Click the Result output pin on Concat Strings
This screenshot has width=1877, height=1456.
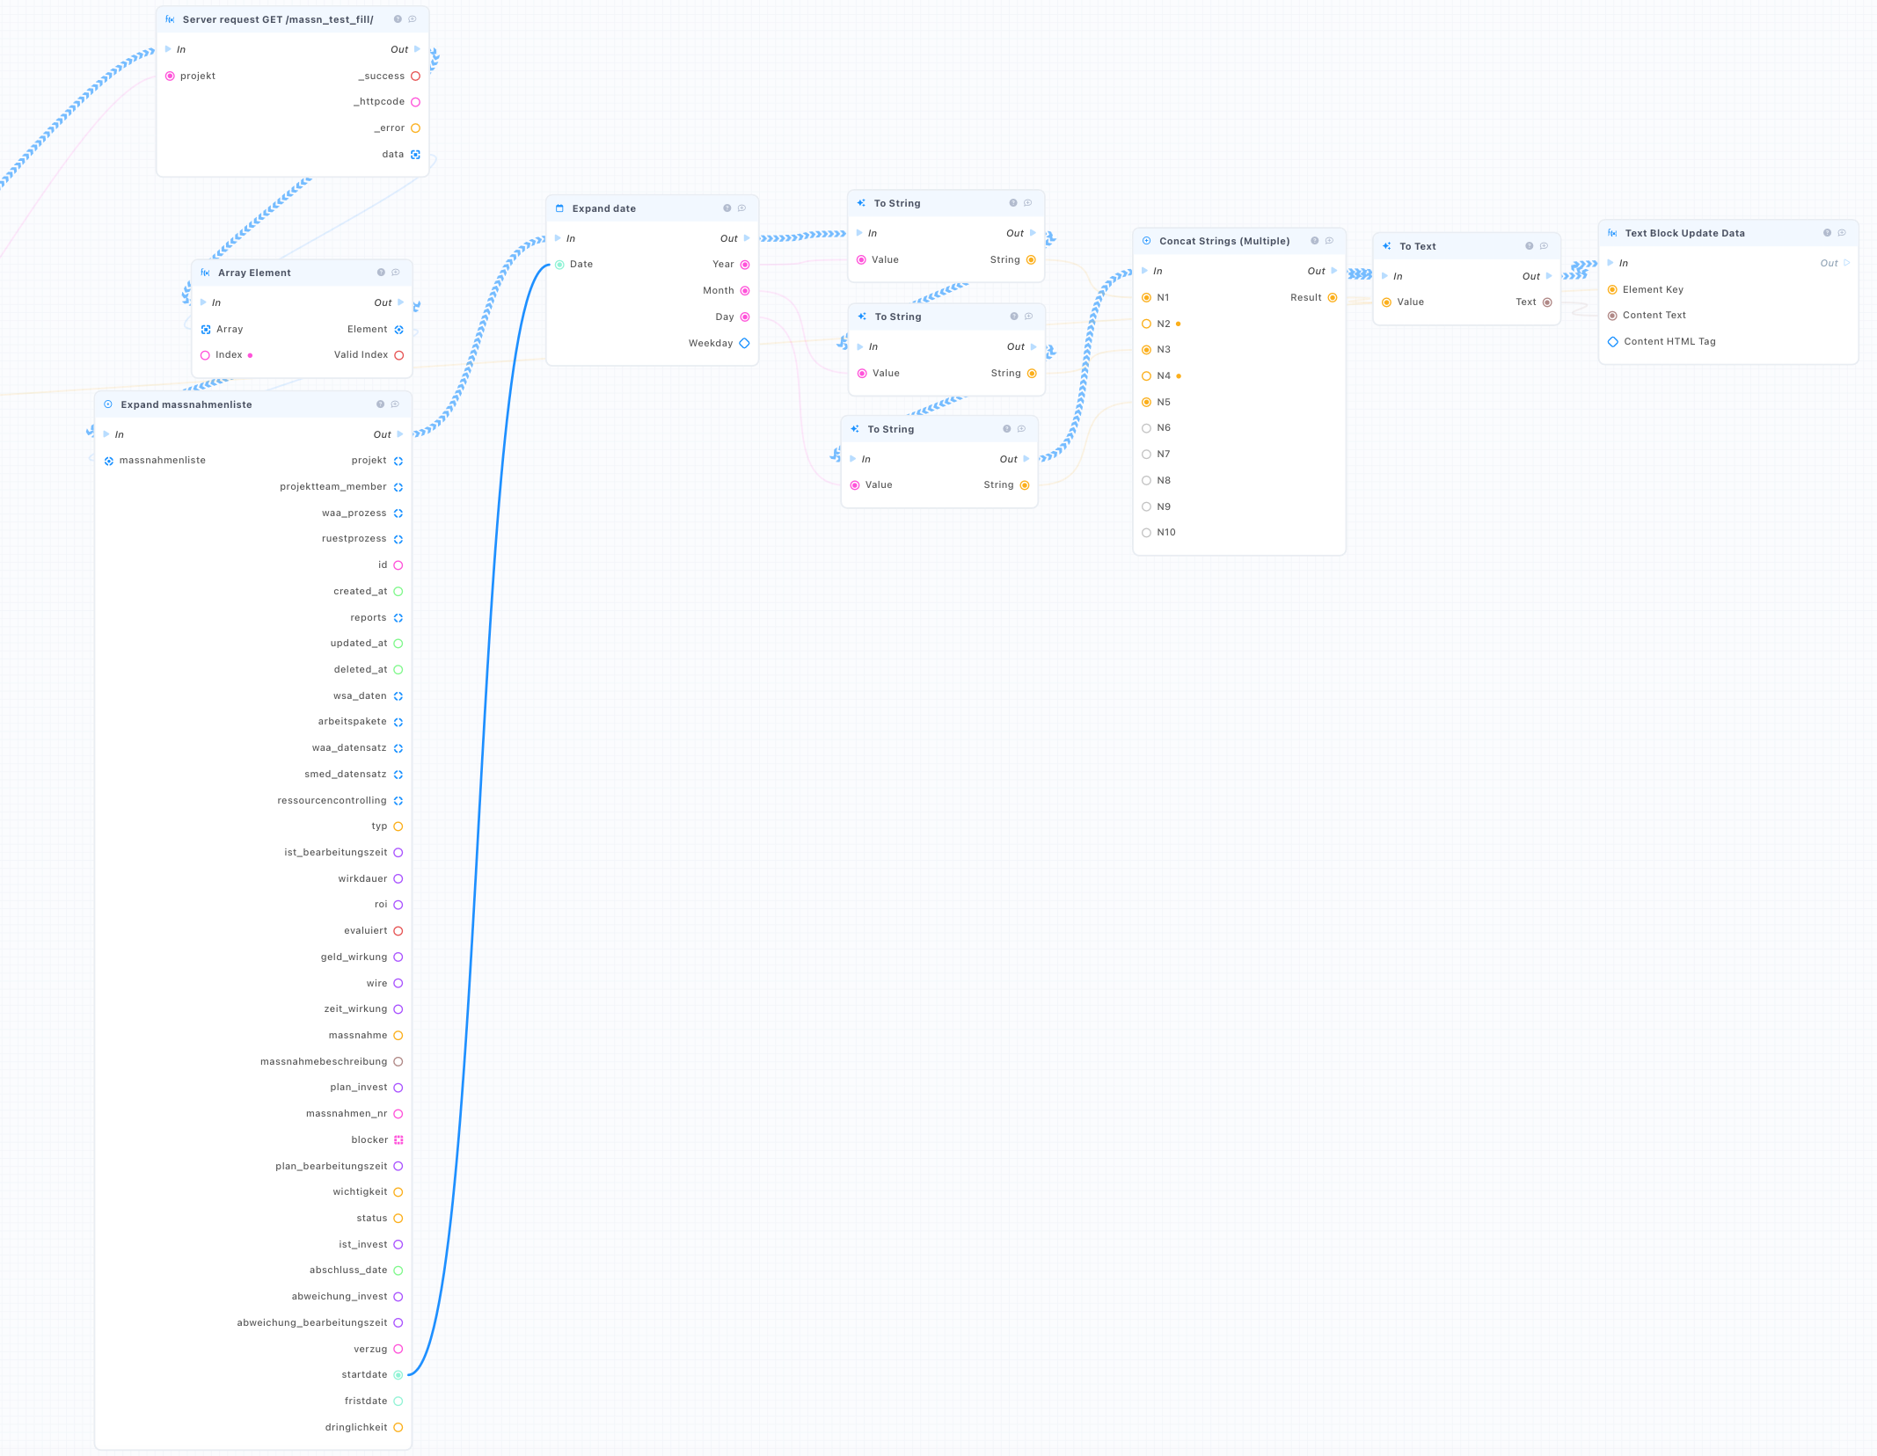(x=1333, y=297)
